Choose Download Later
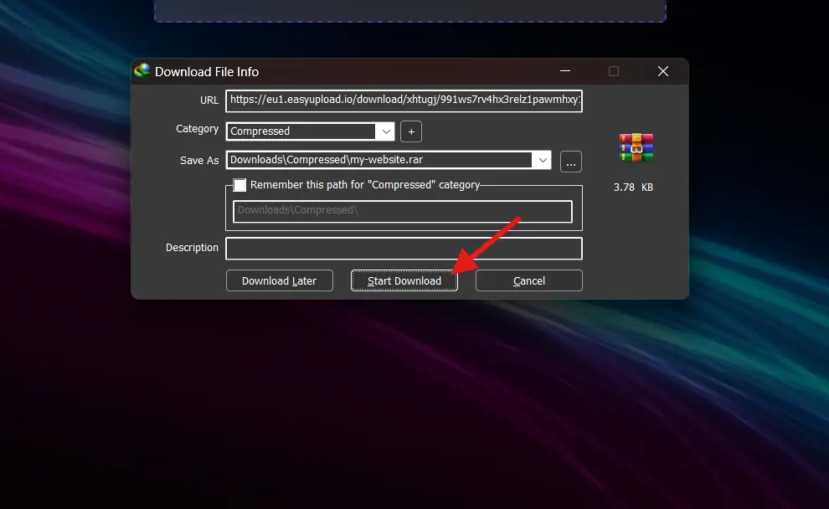 (x=279, y=280)
